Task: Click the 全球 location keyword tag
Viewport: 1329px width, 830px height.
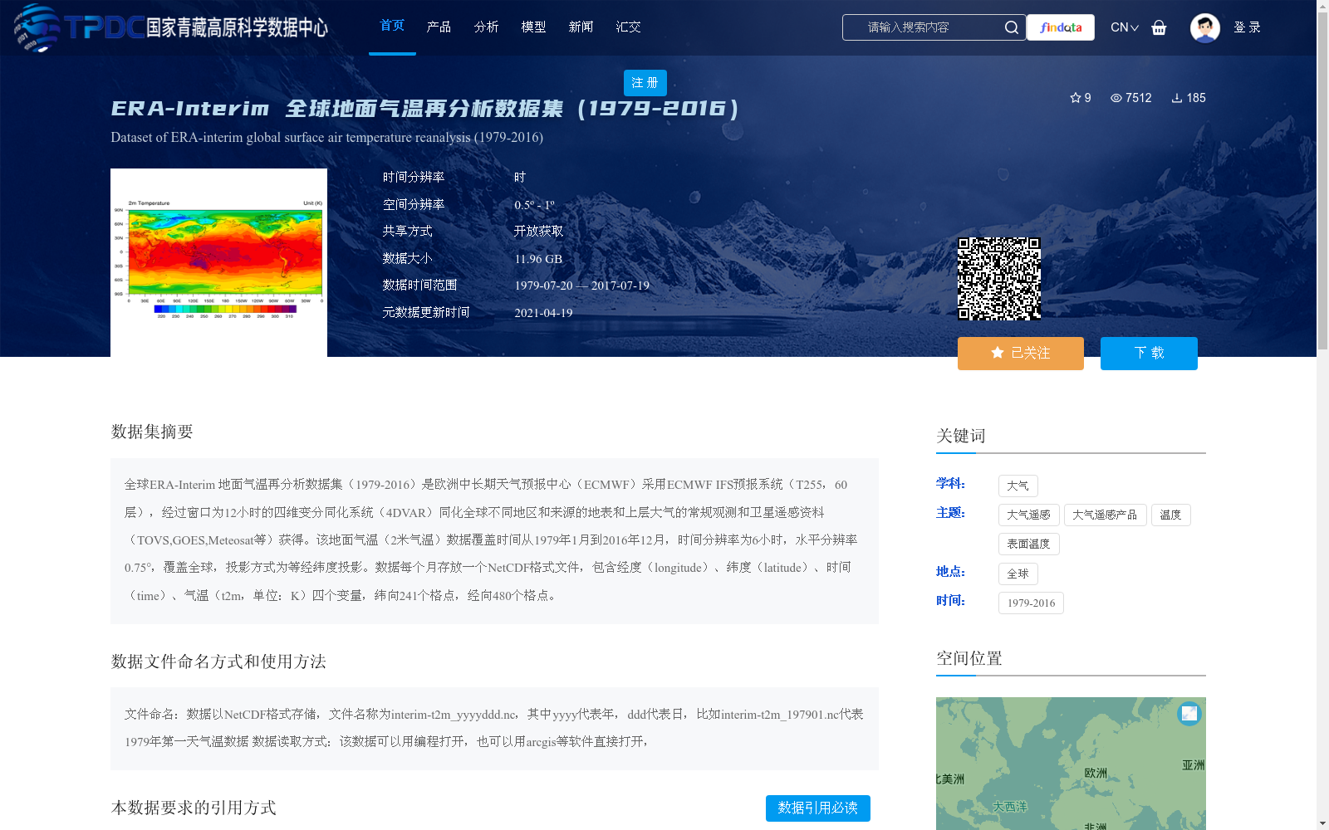Action: tap(1018, 574)
